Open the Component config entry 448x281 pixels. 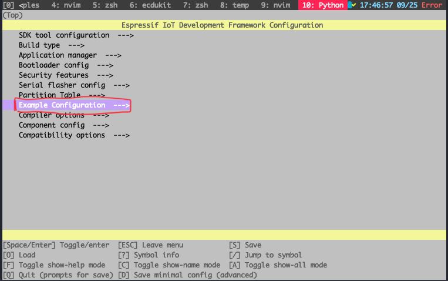click(x=64, y=125)
